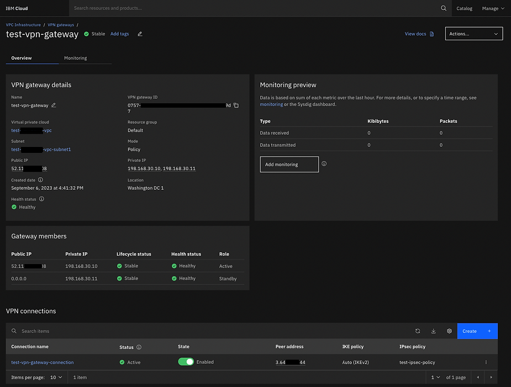The height and width of the screenshot is (387, 511).
Task: Click the 0.0.0.0 public IP cell
Action: (x=19, y=279)
